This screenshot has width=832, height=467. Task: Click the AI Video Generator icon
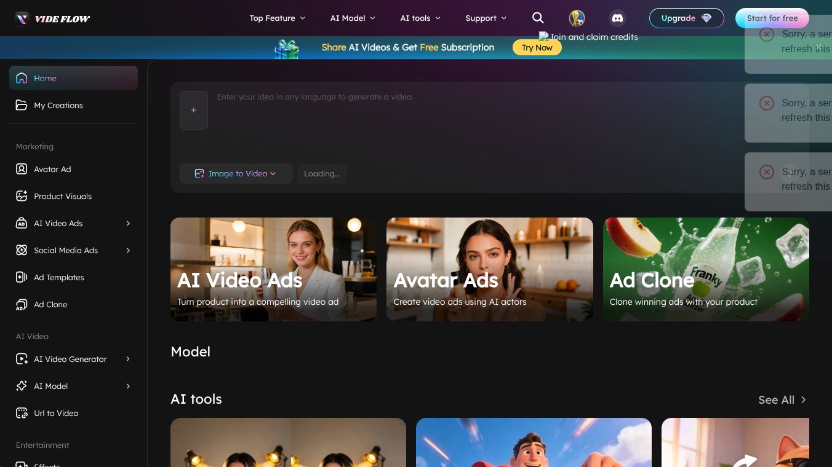click(22, 359)
